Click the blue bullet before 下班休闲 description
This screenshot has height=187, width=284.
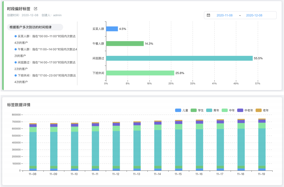pyautogui.click(x=16, y=75)
